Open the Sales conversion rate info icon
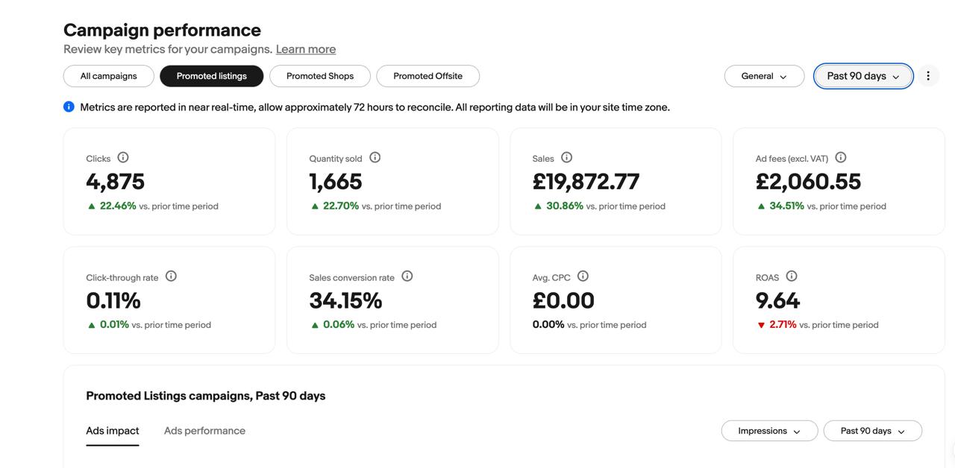The height and width of the screenshot is (468, 955). [x=407, y=276]
